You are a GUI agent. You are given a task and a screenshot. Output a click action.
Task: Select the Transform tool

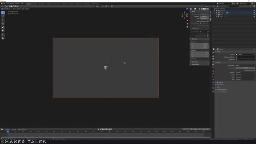(3, 30)
